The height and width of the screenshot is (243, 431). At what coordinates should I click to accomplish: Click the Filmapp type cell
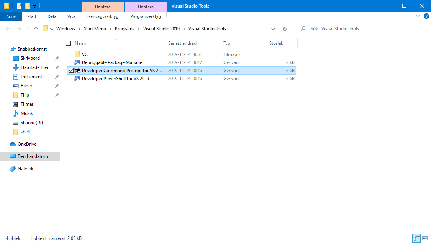click(231, 54)
